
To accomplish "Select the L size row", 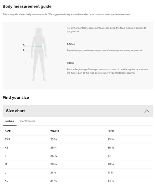I will click(x=78, y=173).
